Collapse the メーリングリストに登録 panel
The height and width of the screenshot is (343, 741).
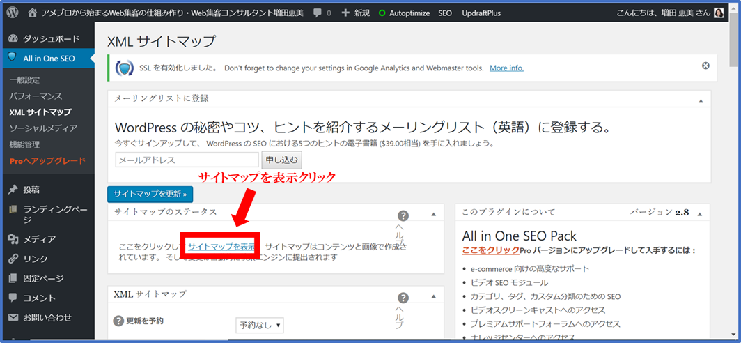(x=701, y=101)
